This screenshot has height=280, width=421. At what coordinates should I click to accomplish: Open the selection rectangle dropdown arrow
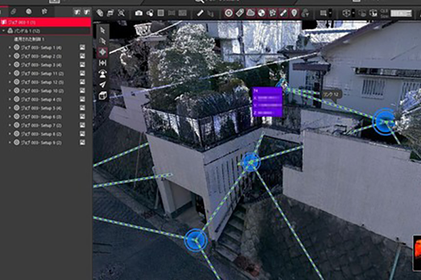(x=330, y=13)
